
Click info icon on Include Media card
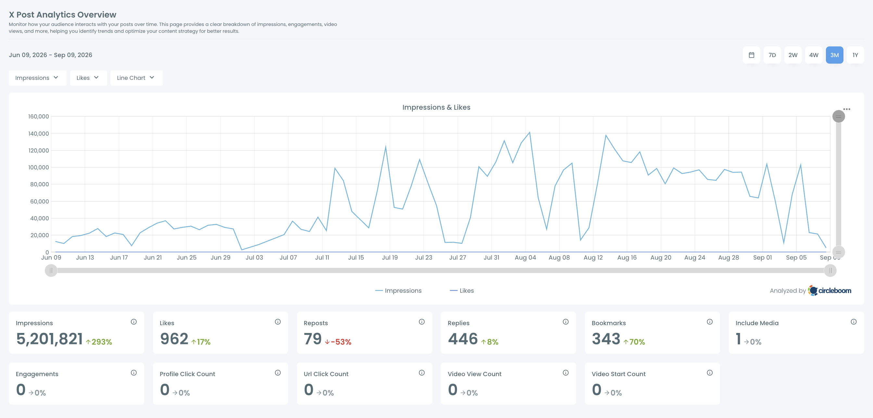(x=854, y=322)
